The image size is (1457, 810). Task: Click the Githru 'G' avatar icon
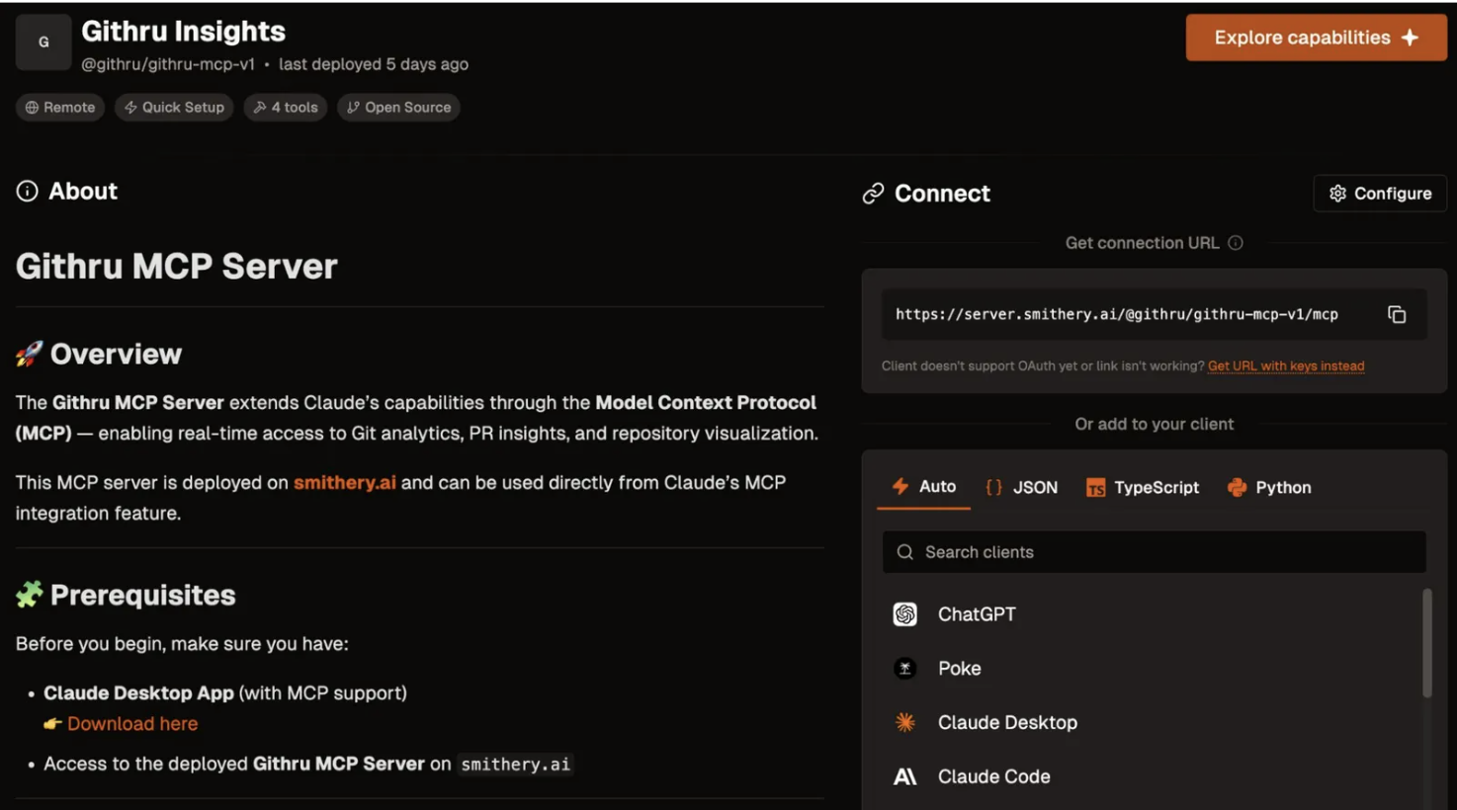pyautogui.click(x=43, y=42)
